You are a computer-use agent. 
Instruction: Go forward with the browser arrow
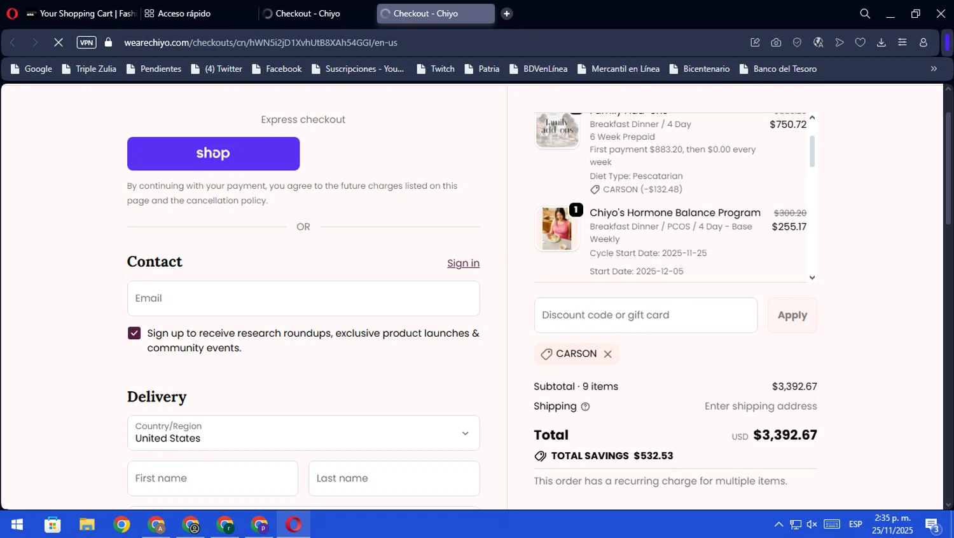[35, 43]
